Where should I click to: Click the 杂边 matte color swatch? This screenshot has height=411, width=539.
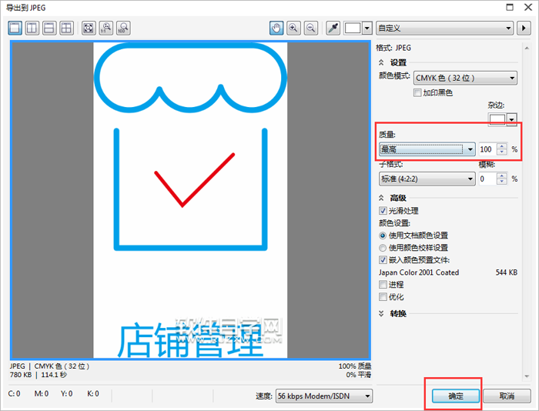click(x=497, y=119)
